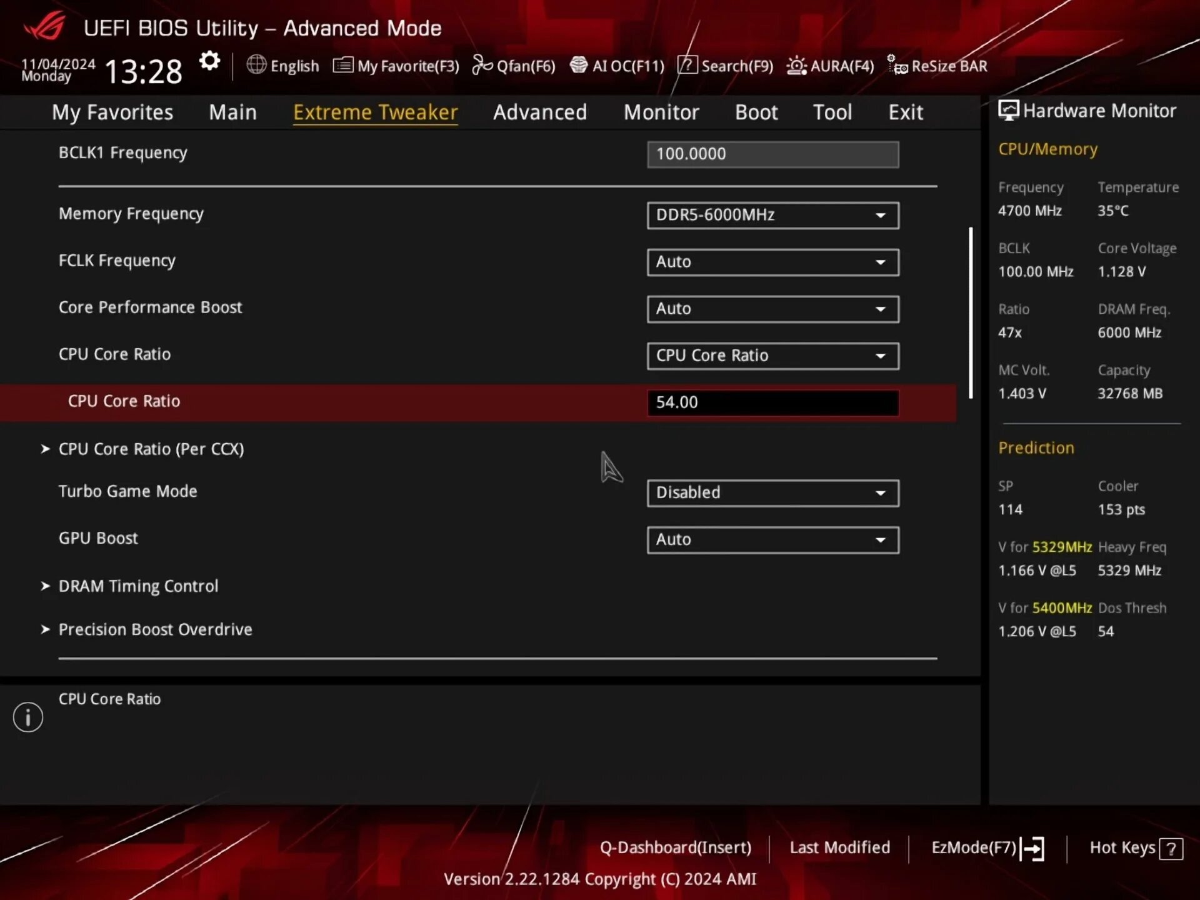
Task: Open Memory Frequency DDR5-6000MHz dropdown
Action: click(x=772, y=215)
